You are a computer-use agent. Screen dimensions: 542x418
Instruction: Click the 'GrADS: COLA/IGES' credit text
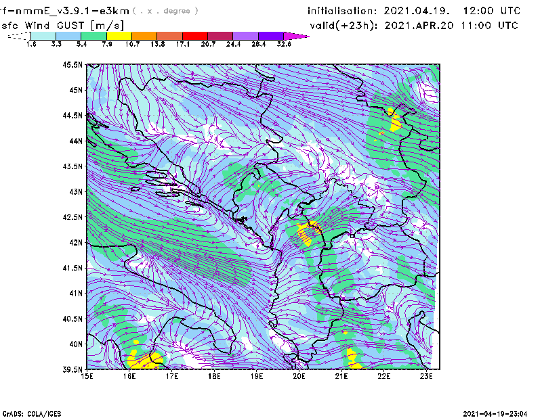coord(32,414)
